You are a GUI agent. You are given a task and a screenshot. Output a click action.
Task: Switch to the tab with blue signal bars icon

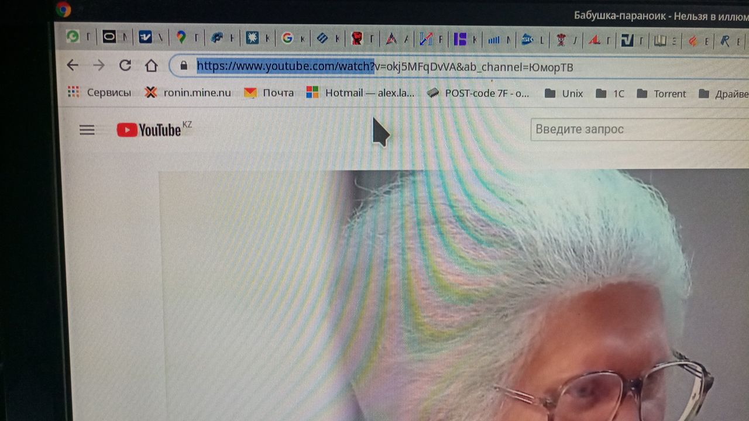pyautogui.click(x=494, y=40)
